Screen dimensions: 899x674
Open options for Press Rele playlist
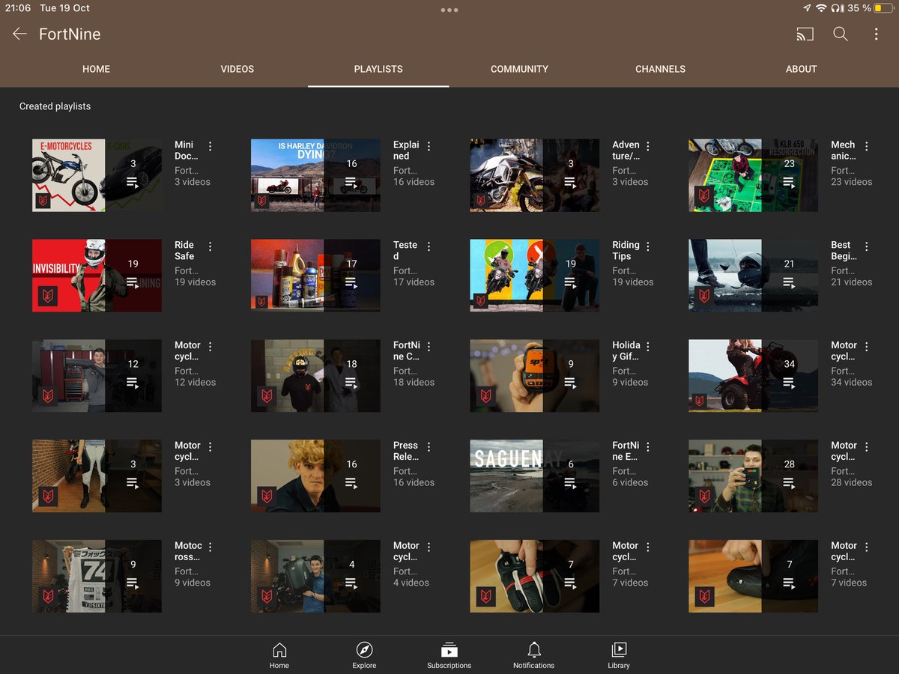click(429, 447)
